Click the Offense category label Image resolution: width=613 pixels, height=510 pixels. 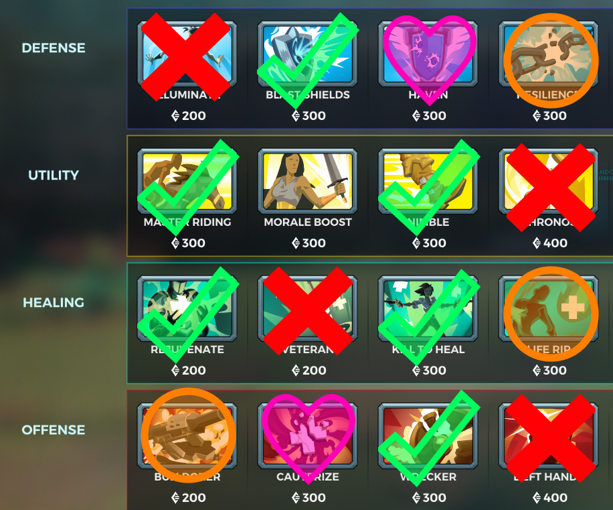(x=54, y=430)
